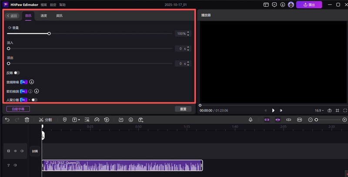Start a voiceover with the microphone icon
348x177 pixels.
click(x=251, y=119)
